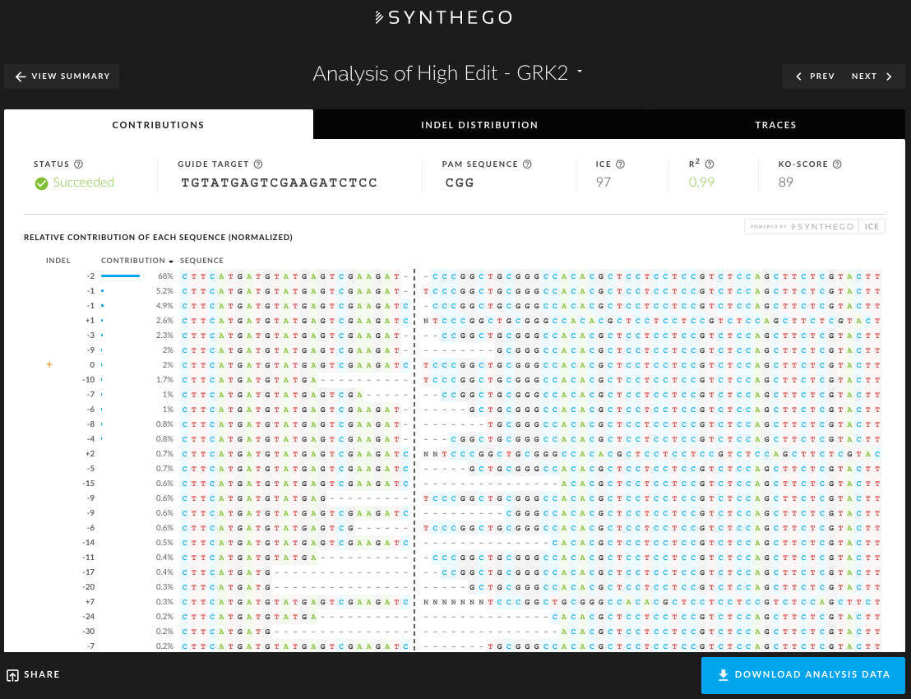Image resolution: width=911 pixels, height=699 pixels.
Task: Open the help icon beside the ICE score
Action: coord(622,164)
